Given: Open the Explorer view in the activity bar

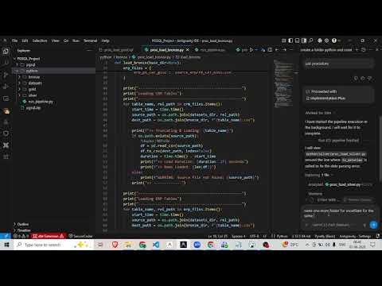Looking at the screenshot, I should click(6, 51).
